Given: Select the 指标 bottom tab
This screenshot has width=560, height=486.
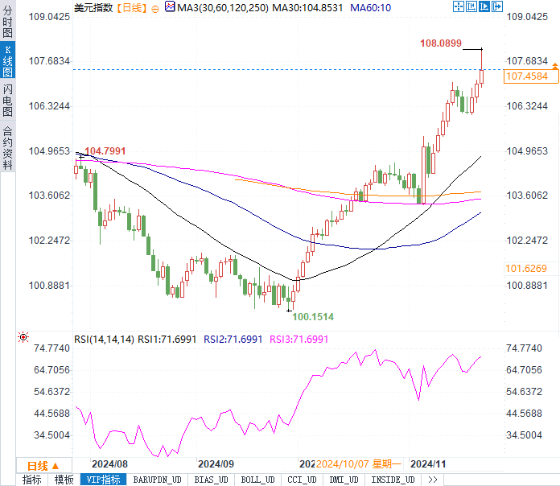Looking at the screenshot, I should (x=32, y=480).
